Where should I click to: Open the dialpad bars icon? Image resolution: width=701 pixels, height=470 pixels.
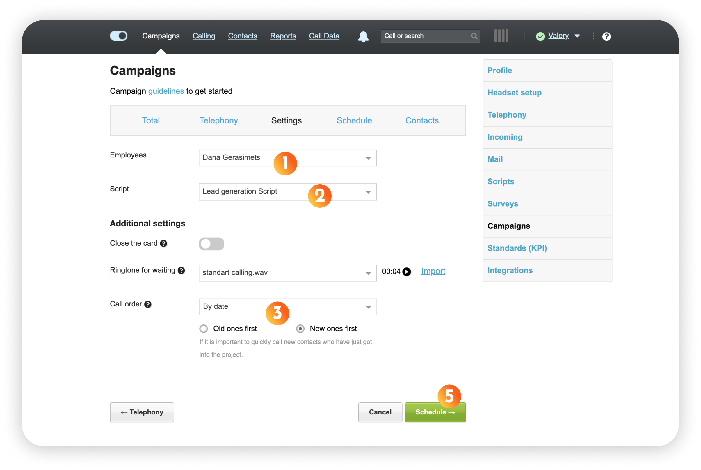tap(501, 36)
